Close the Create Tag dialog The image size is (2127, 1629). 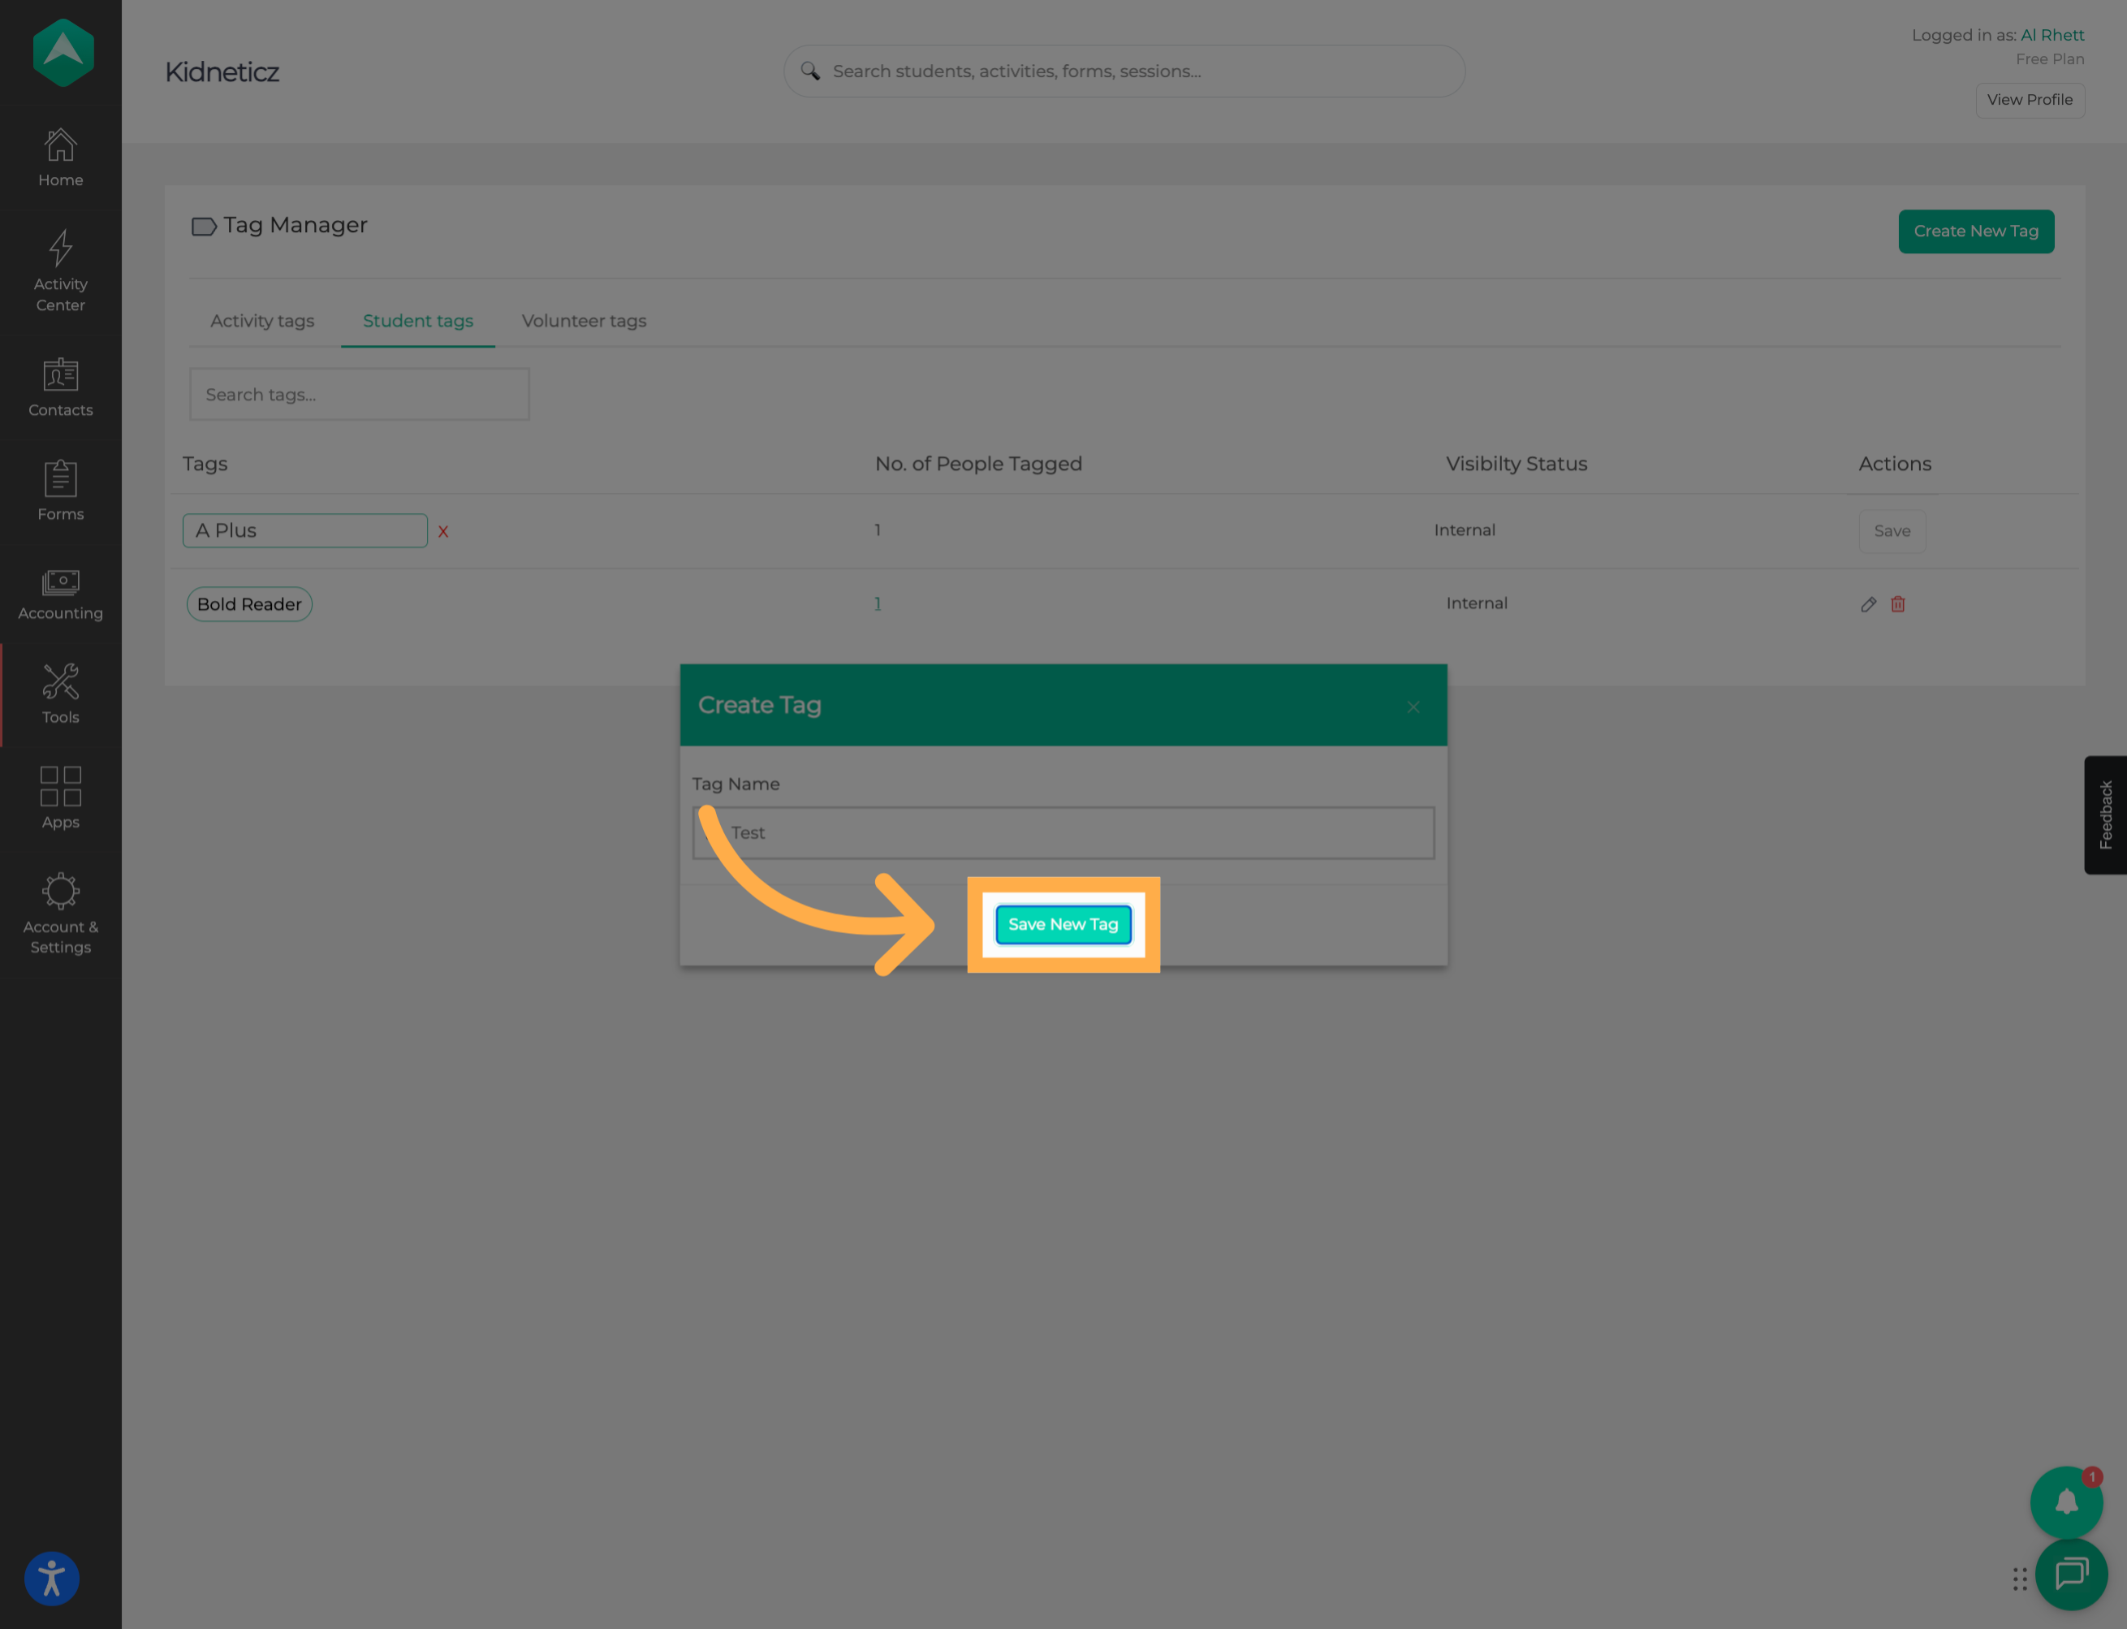coord(1413,706)
